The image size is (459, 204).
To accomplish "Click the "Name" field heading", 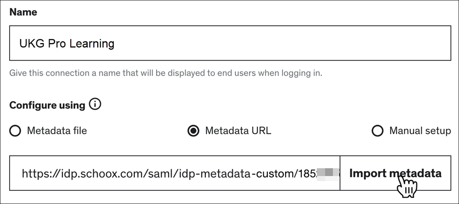I will [23, 12].
